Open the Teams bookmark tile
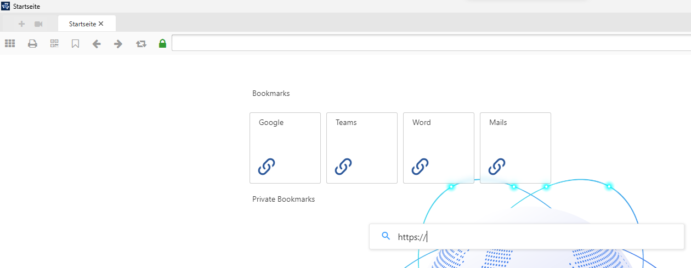The image size is (691, 268). point(362,148)
